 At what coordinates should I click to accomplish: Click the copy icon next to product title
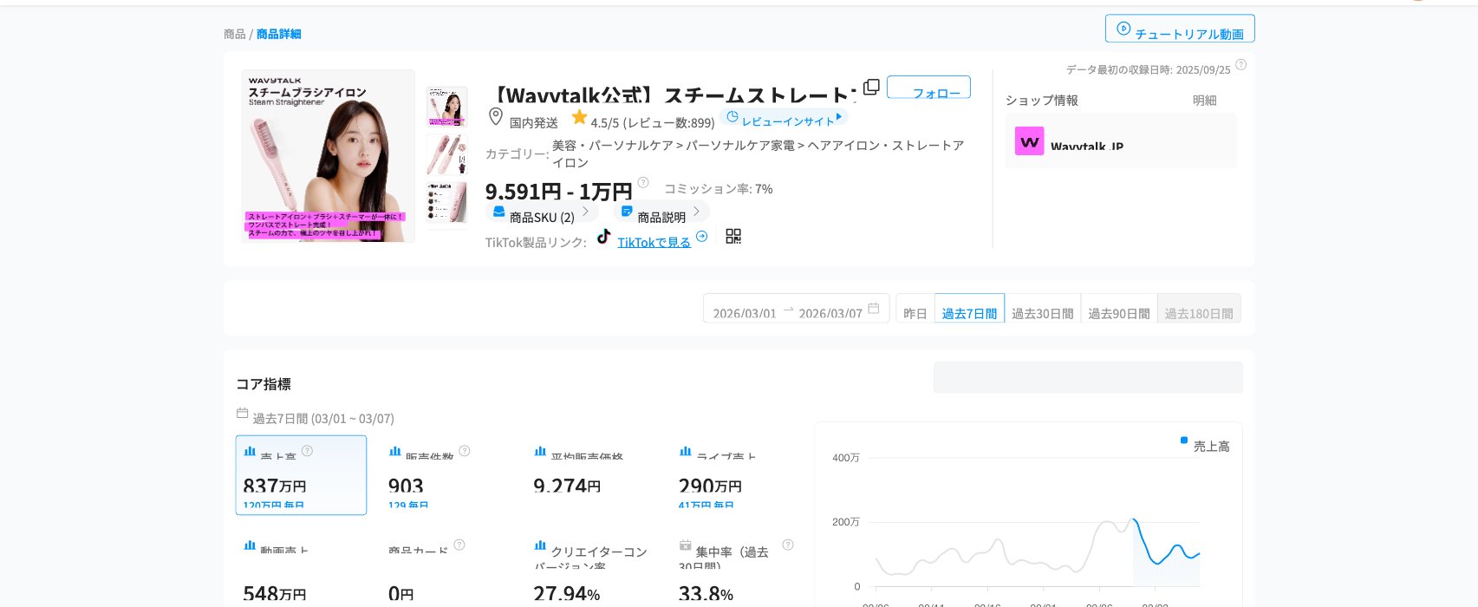(x=871, y=88)
